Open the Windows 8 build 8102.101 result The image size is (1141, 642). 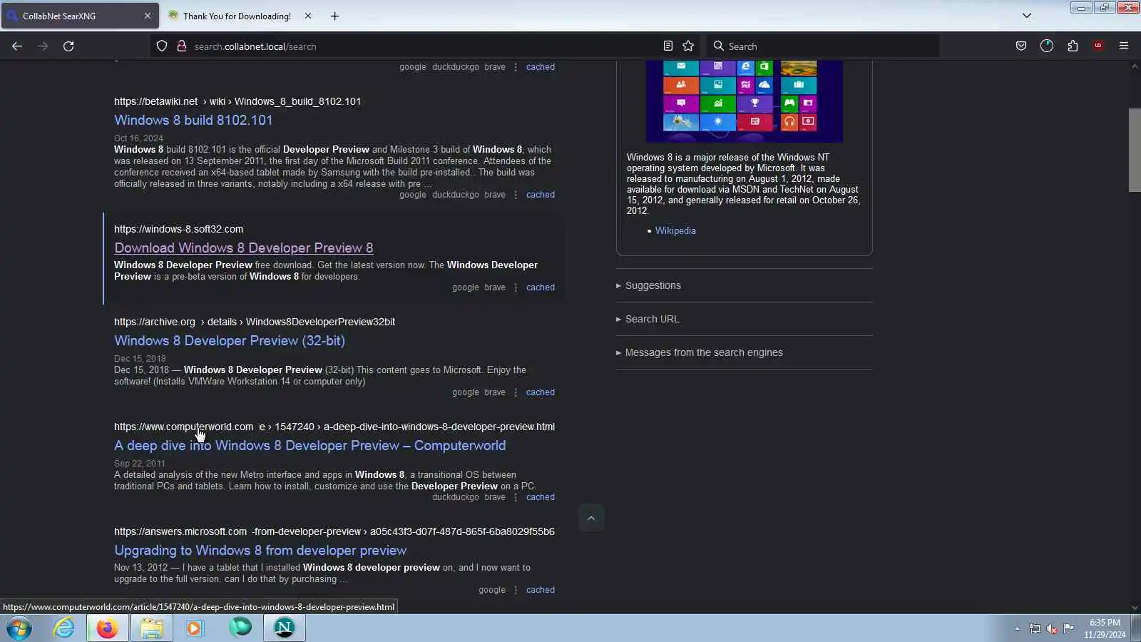click(x=193, y=121)
